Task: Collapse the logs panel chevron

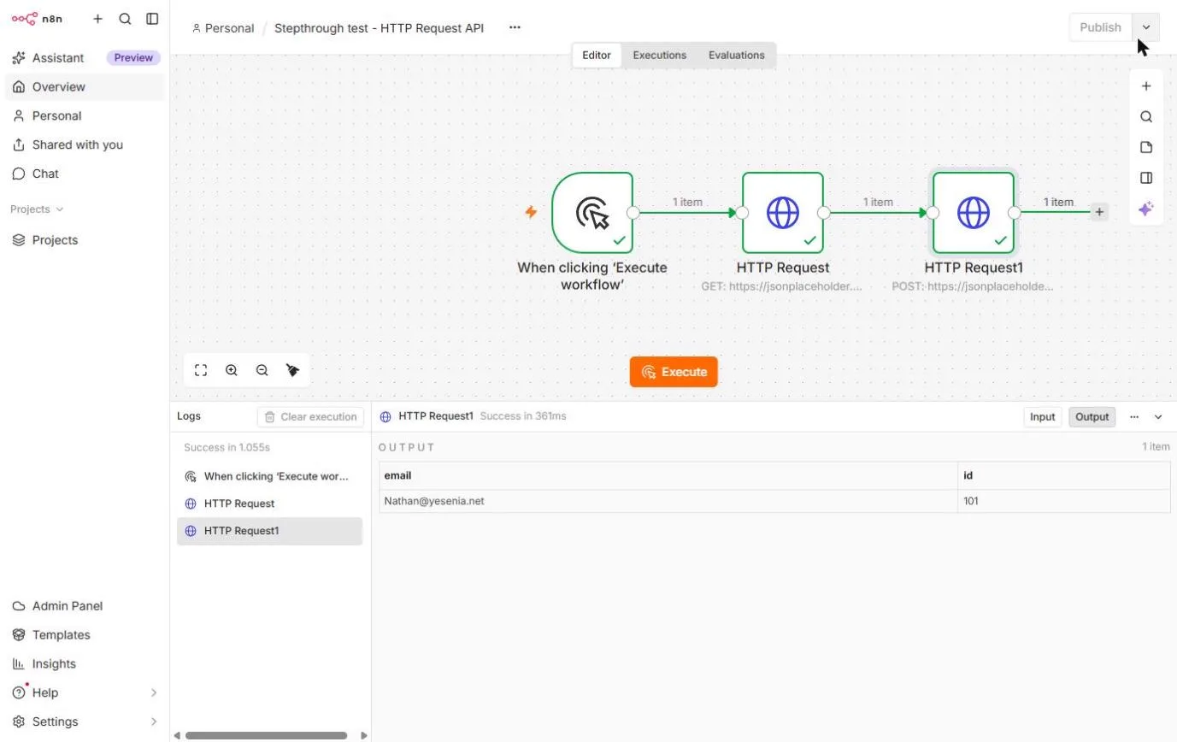Action: [x=1158, y=417]
